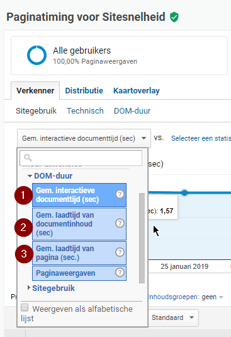Click the chart data point marker

184,192
